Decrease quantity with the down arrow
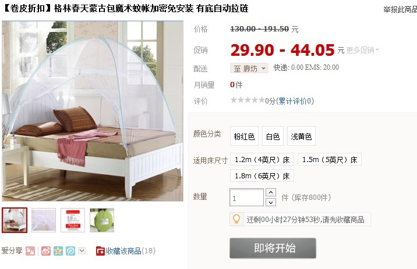This screenshot has width=417, height=269. pyautogui.click(x=271, y=202)
